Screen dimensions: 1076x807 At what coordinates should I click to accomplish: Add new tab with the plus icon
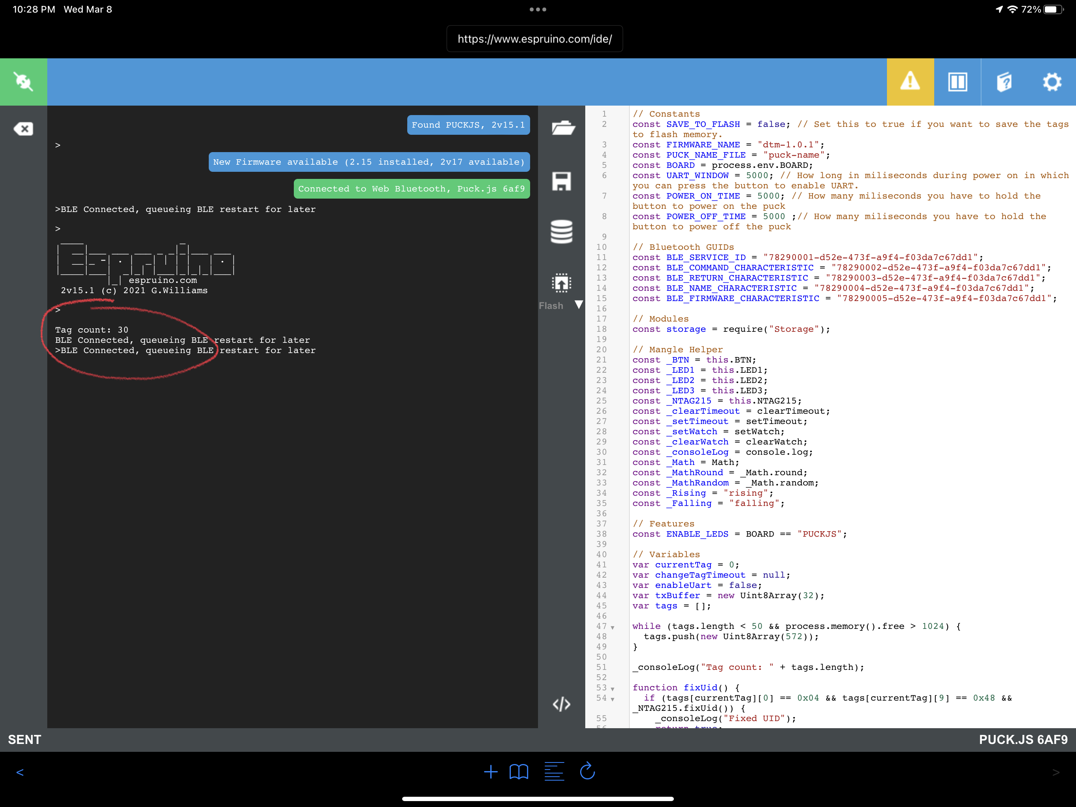tap(491, 772)
